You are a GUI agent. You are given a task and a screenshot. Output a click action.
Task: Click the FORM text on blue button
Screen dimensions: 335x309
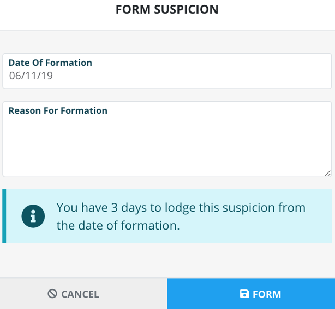tap(267, 294)
